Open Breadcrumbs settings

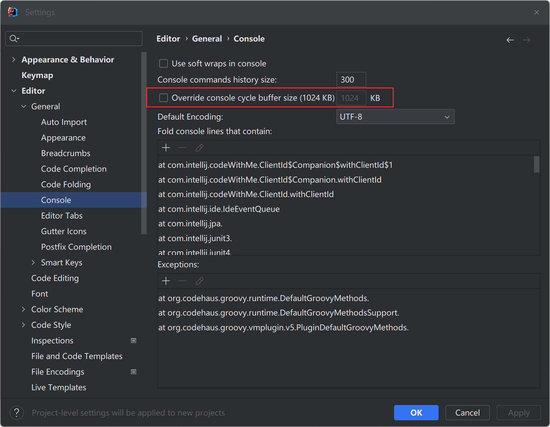[x=66, y=153]
